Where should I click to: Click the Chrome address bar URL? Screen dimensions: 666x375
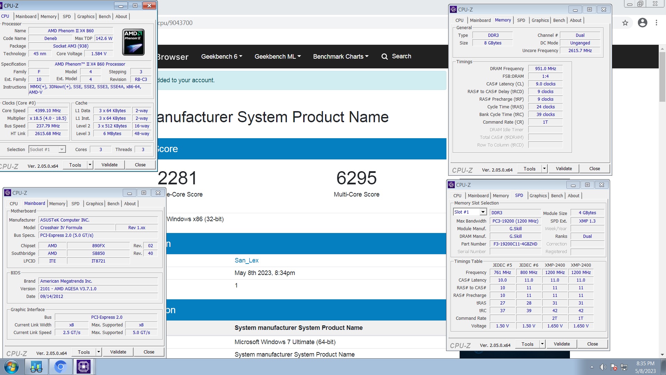pos(175,23)
